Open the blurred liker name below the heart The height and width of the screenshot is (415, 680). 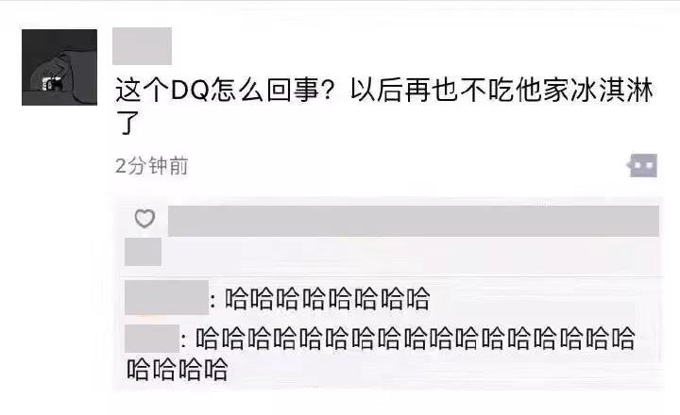[144, 251]
